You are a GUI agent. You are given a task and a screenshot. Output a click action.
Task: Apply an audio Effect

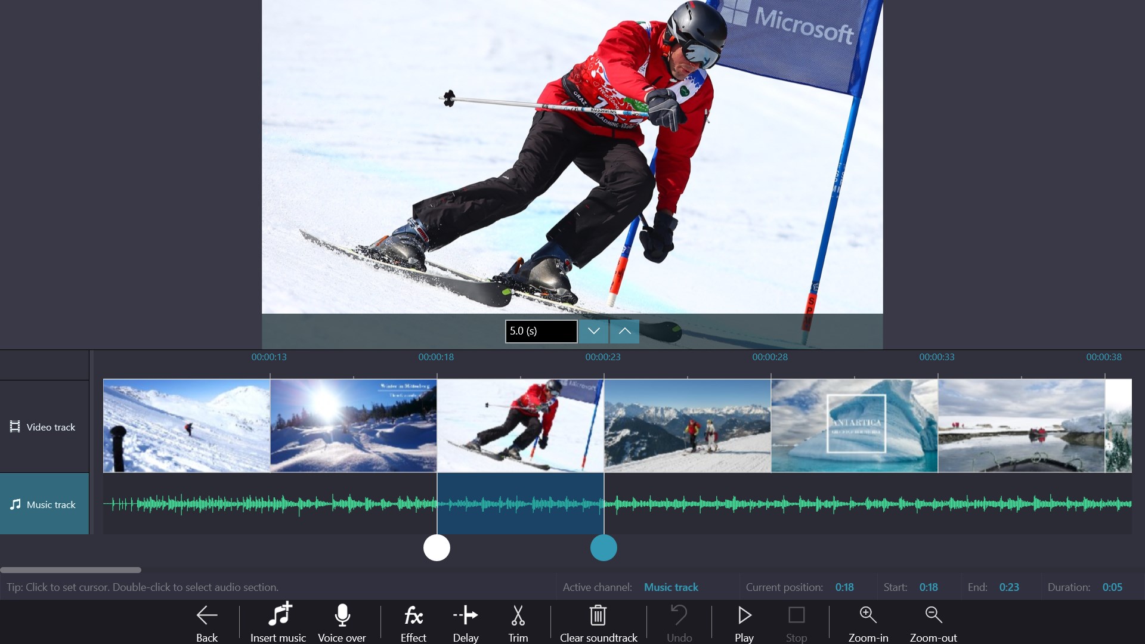tap(413, 621)
